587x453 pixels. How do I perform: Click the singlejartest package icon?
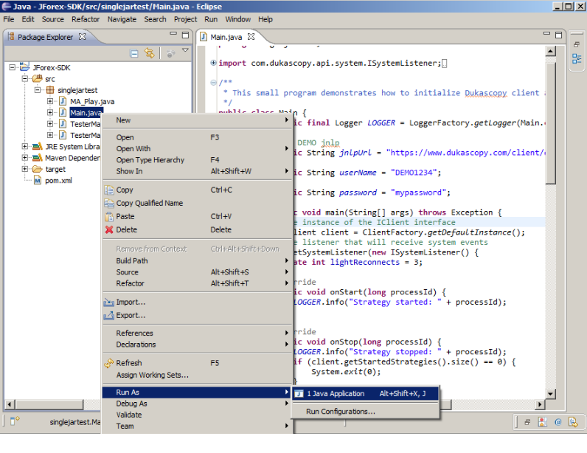click(50, 90)
